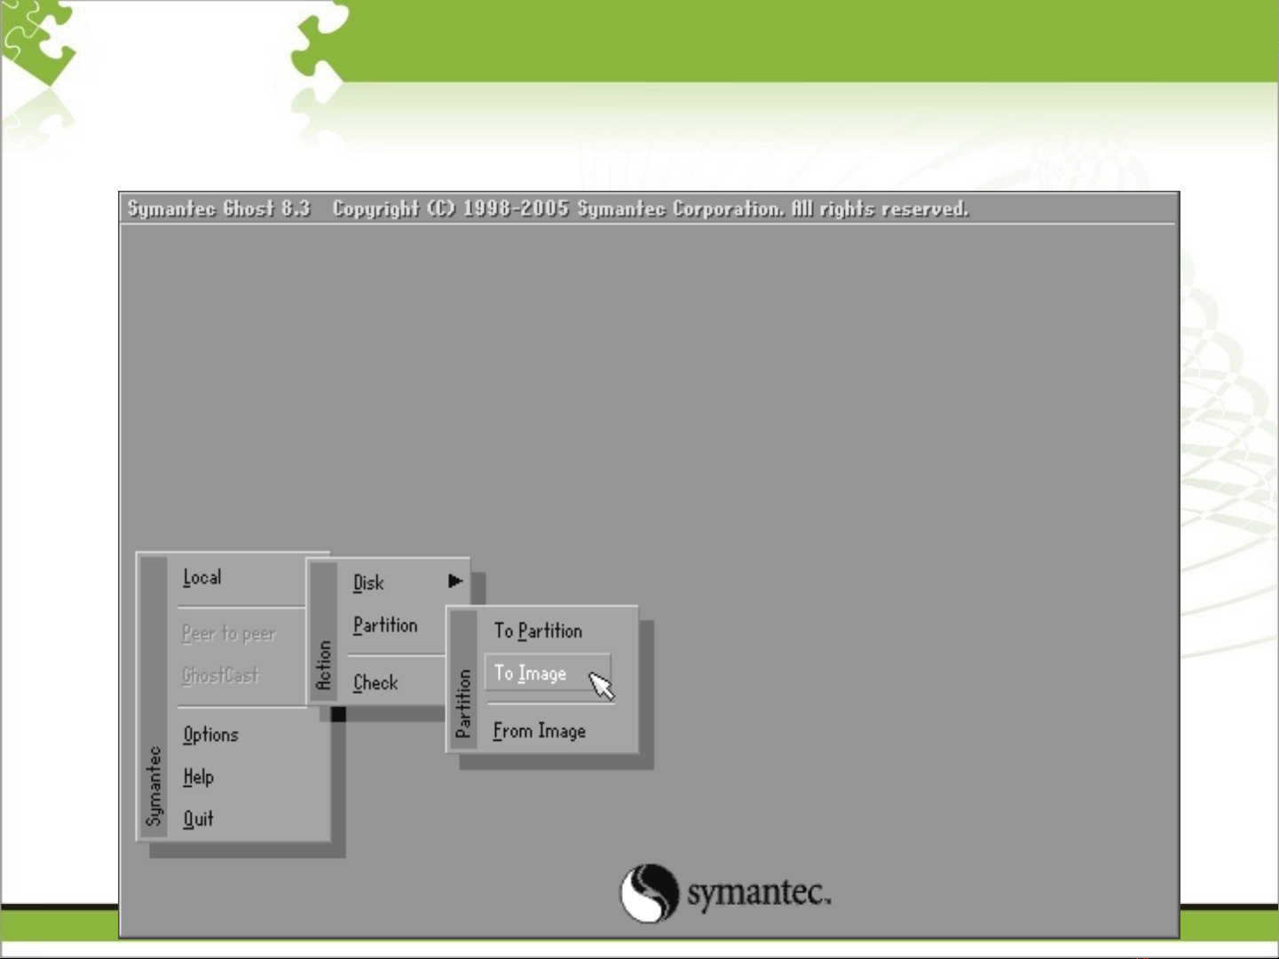Image resolution: width=1279 pixels, height=959 pixels.
Task: Click the symantec wordmark text
Action: pos(758,892)
